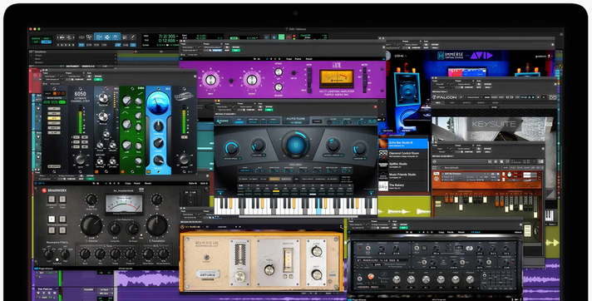Image resolution: width=592 pixels, height=301 pixels.
Task: Choose Diamond Control Room from studio list
Action: click(x=403, y=154)
